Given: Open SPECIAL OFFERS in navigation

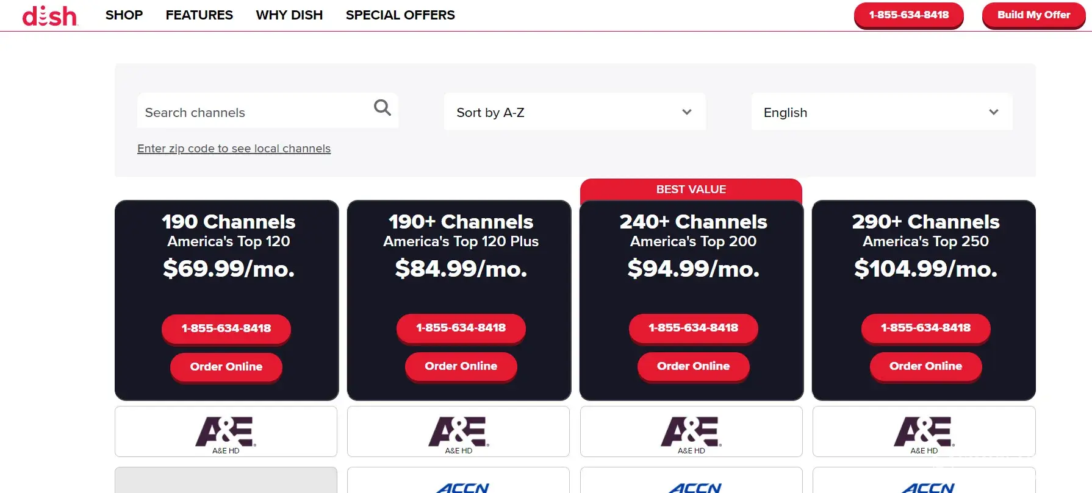Looking at the screenshot, I should pos(400,15).
